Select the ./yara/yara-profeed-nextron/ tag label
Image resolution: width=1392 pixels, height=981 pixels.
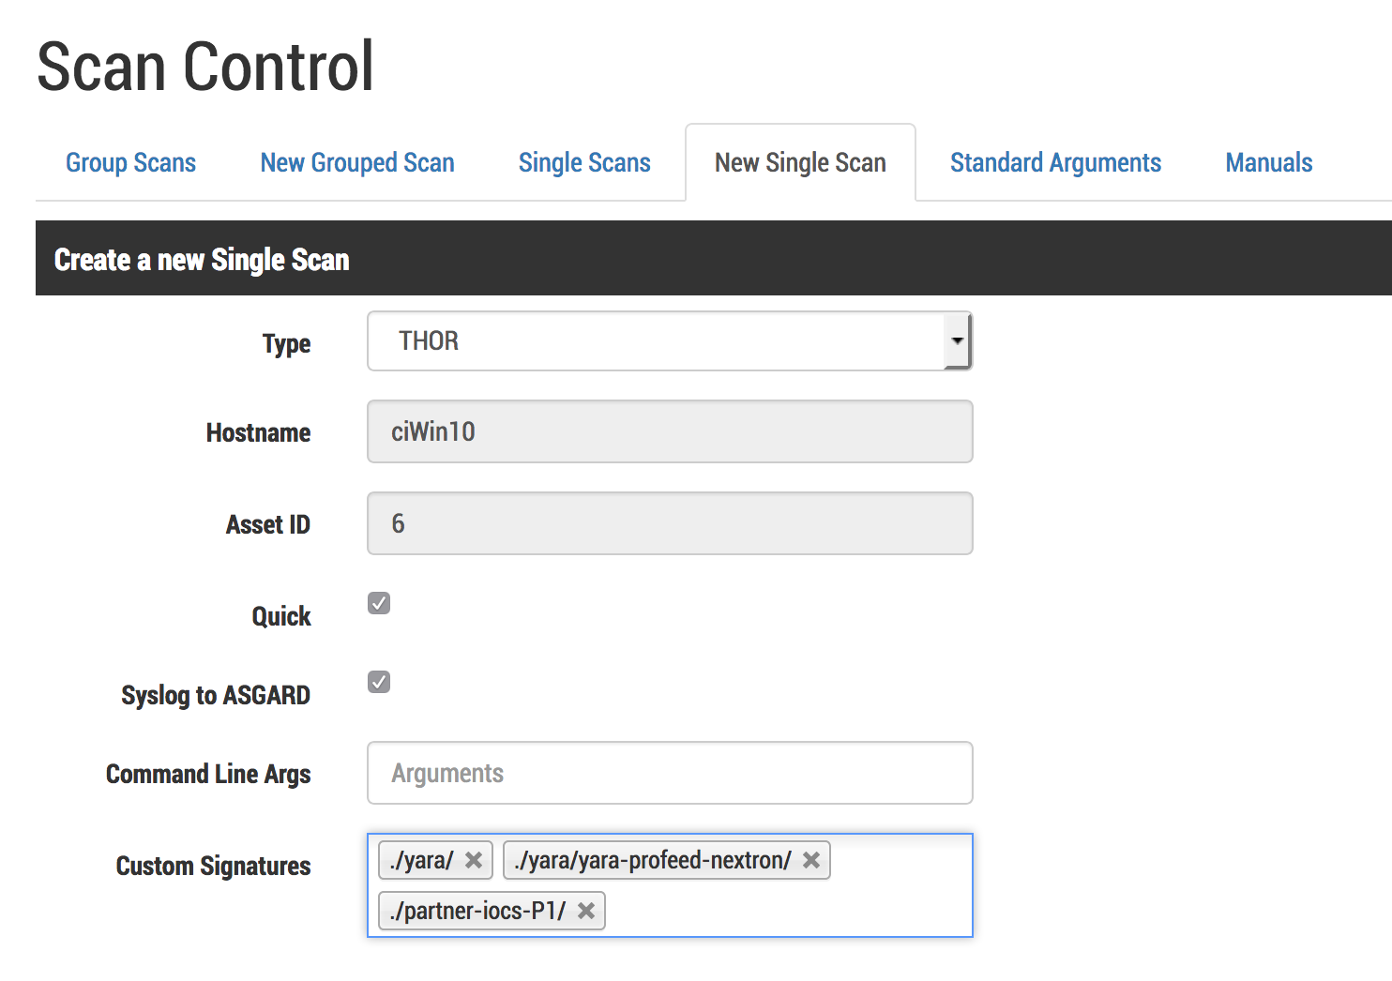tap(653, 860)
